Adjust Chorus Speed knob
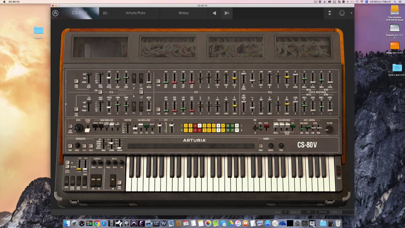 (x=93, y=162)
